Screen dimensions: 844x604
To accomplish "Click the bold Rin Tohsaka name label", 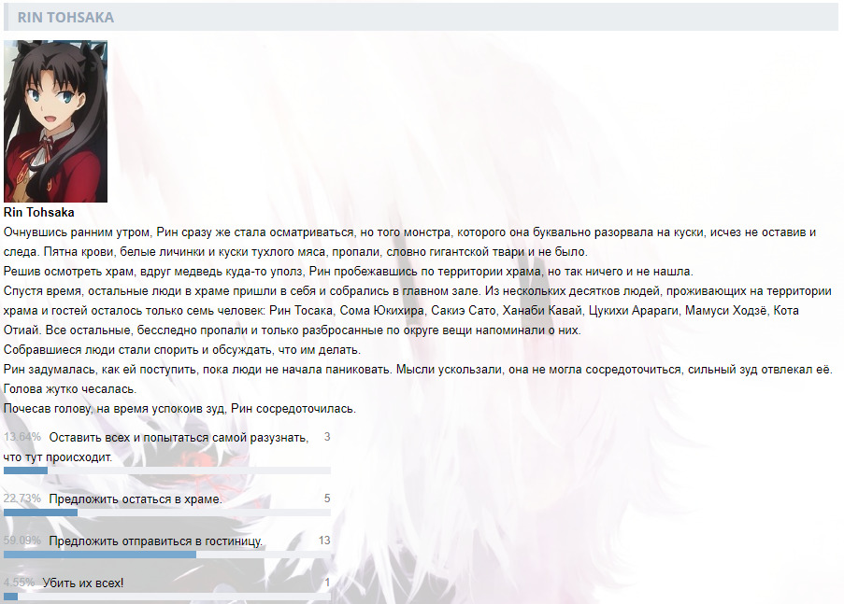I will coord(39,213).
